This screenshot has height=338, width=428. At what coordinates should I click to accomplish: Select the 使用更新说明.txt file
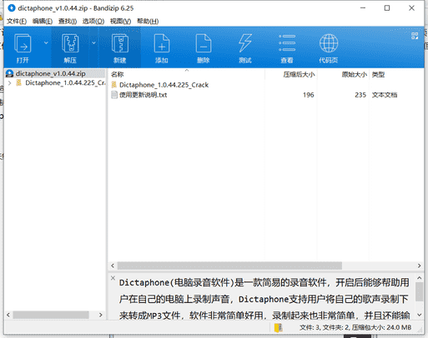click(x=143, y=95)
